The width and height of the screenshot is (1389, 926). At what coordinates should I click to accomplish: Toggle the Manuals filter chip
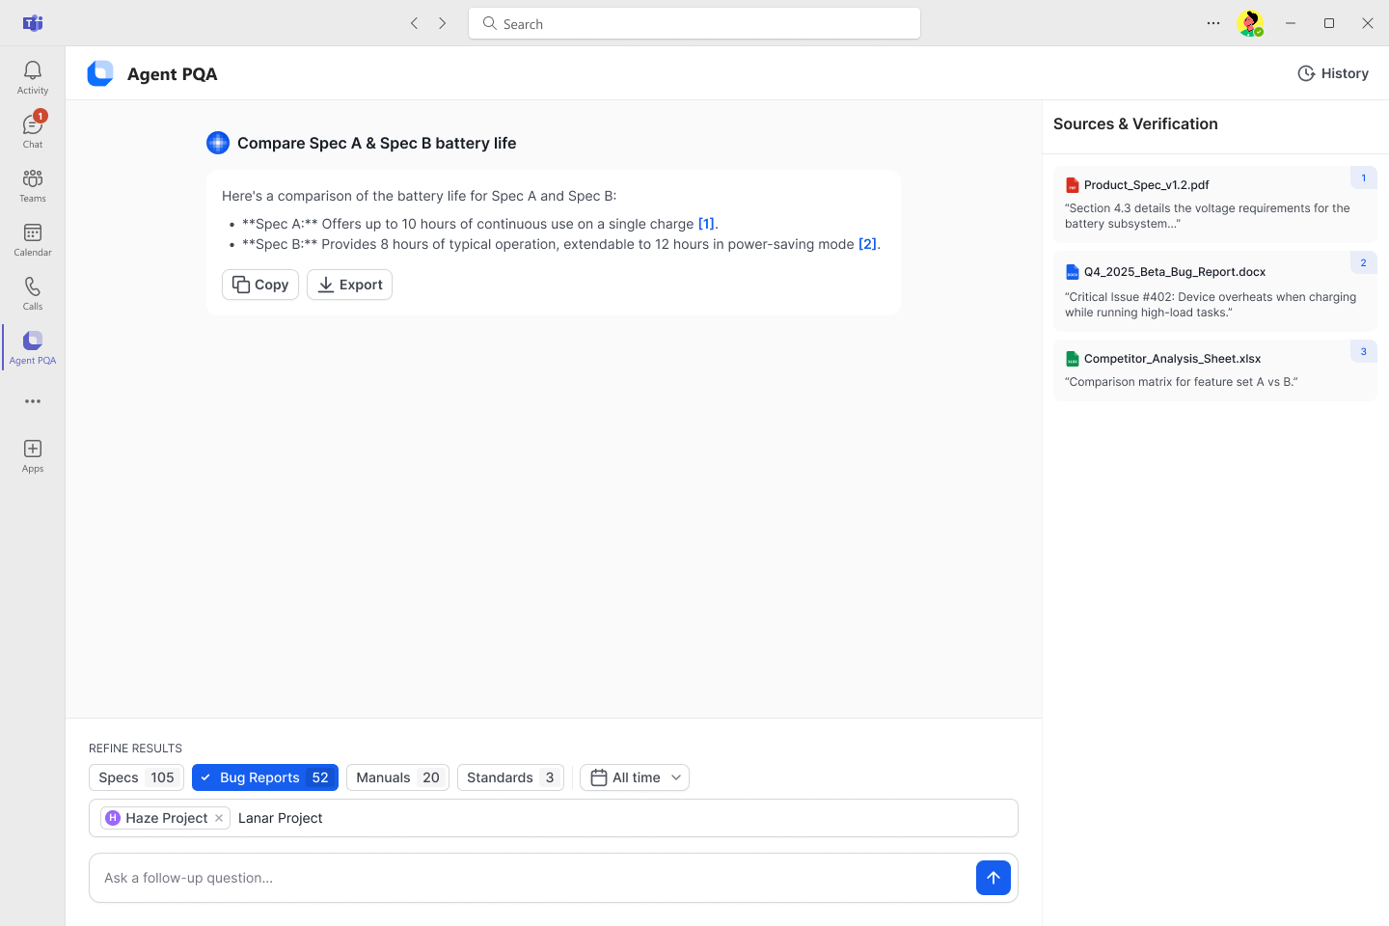(x=397, y=777)
